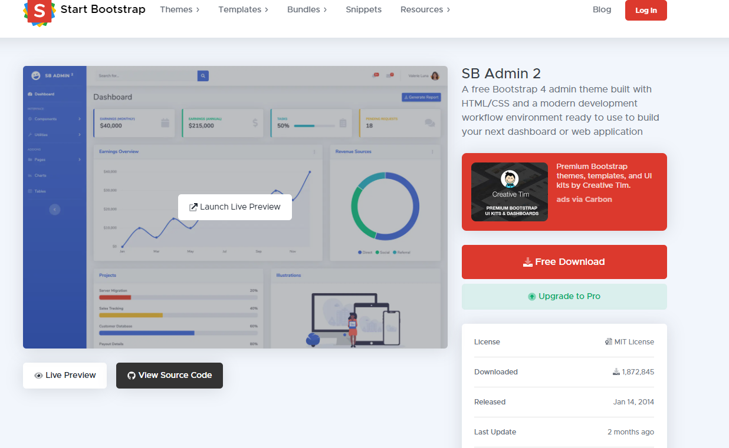Open the Creative Tim ad image
Image resolution: width=729 pixels, height=448 pixels.
click(510, 192)
